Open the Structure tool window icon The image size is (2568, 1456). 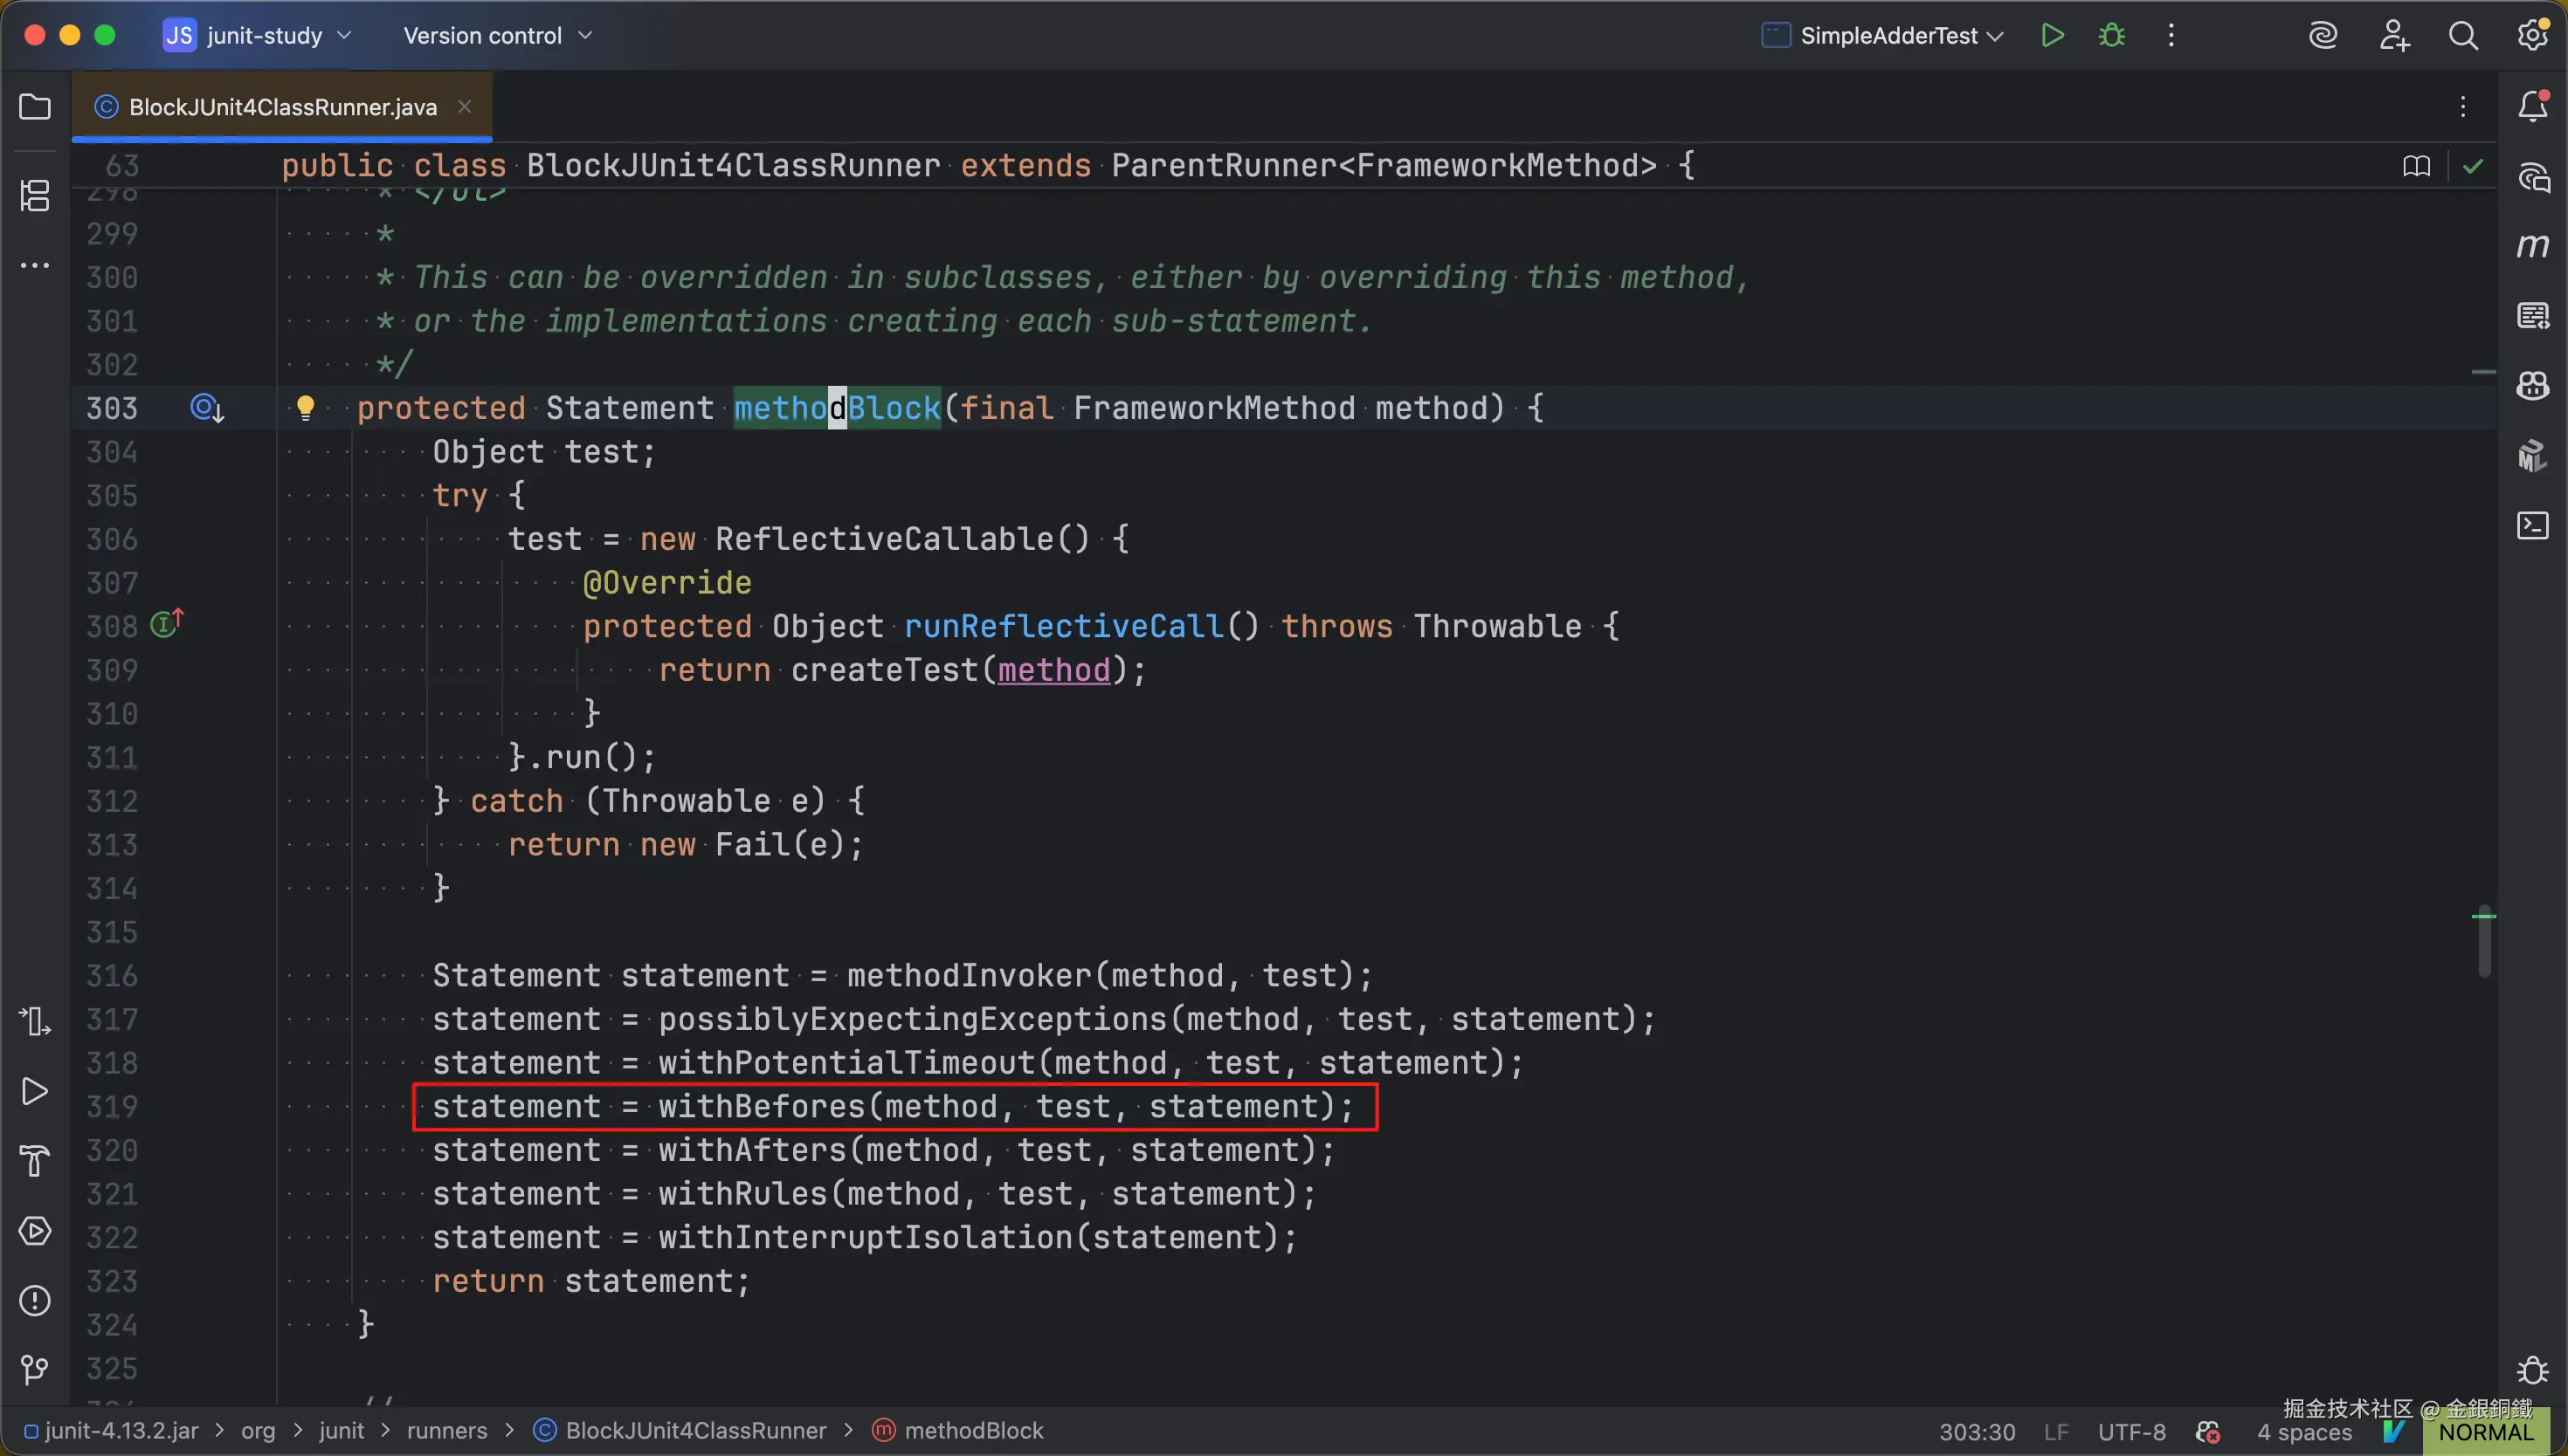tap(35, 195)
